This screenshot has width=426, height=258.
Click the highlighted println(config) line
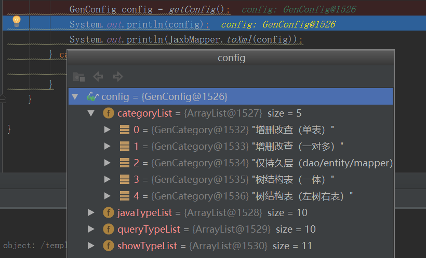coord(214,23)
